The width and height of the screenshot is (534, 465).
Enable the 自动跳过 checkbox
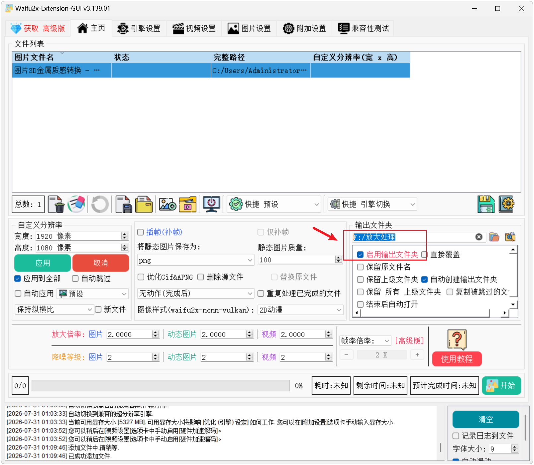click(75, 278)
